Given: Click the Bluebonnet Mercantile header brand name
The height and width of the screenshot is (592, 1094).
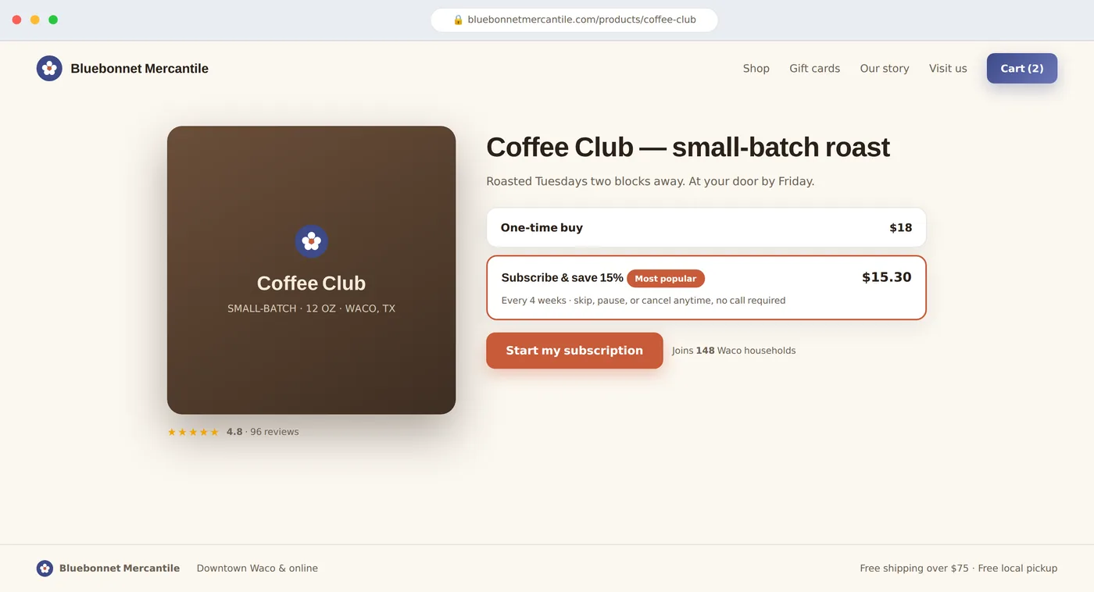Looking at the screenshot, I should 139,69.
